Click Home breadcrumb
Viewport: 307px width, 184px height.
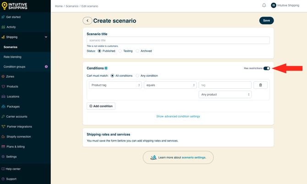[x=59, y=6]
